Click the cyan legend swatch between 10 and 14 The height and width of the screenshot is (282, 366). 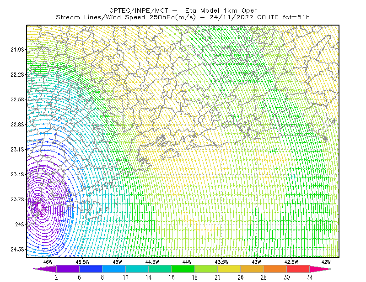click(137, 269)
